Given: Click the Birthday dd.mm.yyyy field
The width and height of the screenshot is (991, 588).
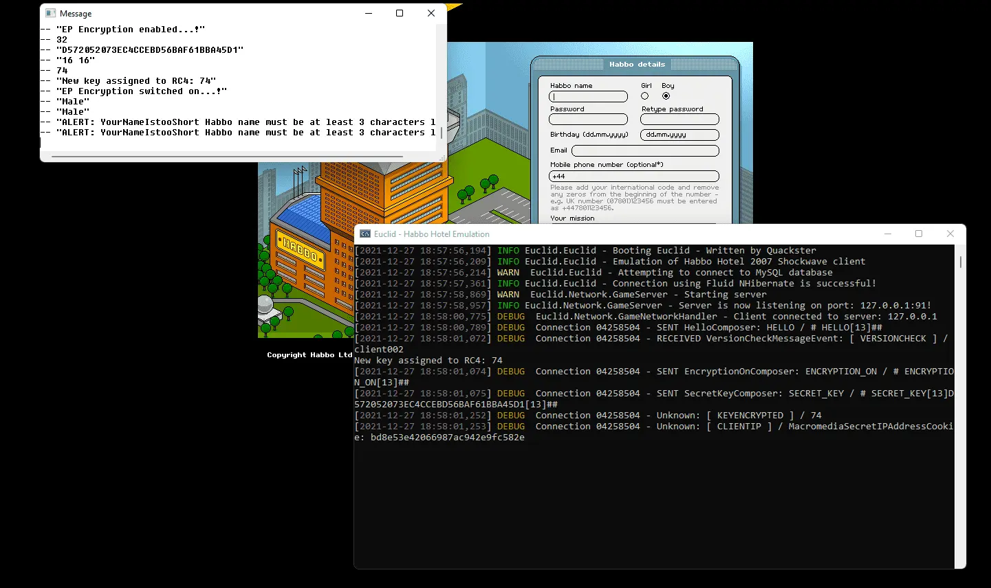Looking at the screenshot, I should coord(679,135).
